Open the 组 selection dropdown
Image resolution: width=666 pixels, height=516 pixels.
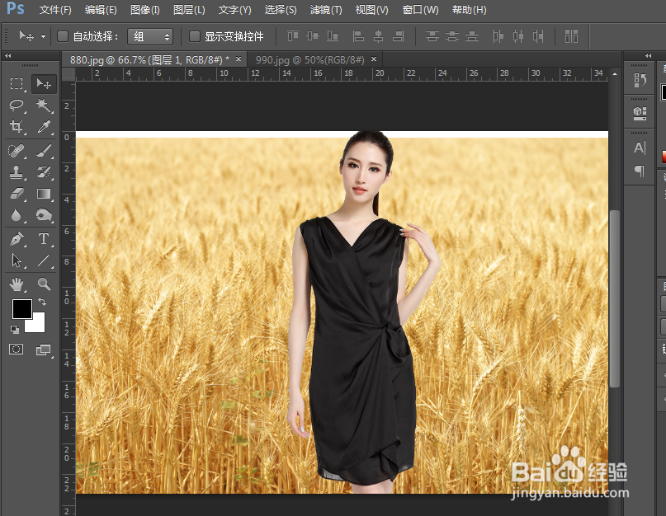[x=150, y=36]
